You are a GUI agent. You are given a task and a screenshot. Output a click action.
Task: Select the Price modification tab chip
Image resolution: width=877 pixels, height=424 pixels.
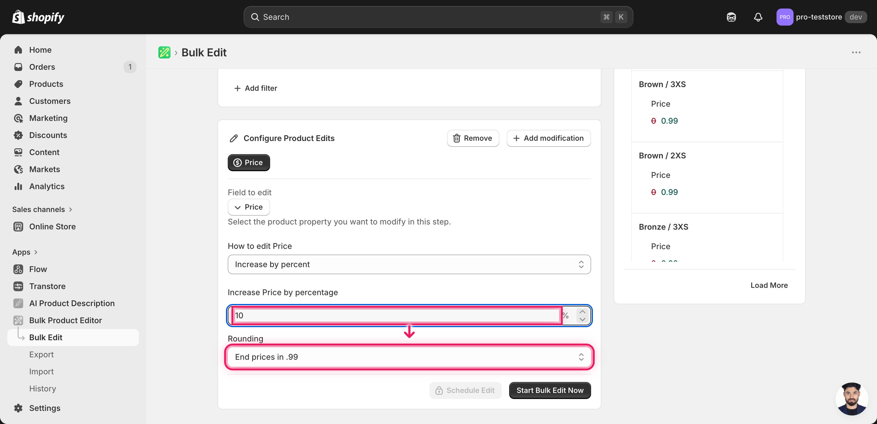pyautogui.click(x=248, y=162)
